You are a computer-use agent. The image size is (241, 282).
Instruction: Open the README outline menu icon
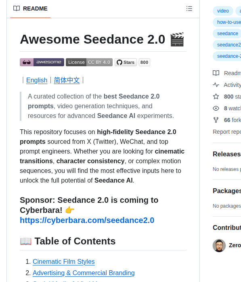[189, 8]
